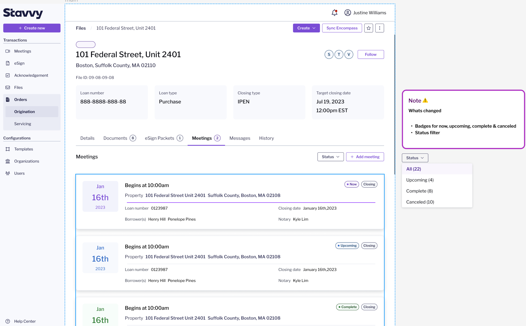Click the Loan type Purchase card

(191, 102)
